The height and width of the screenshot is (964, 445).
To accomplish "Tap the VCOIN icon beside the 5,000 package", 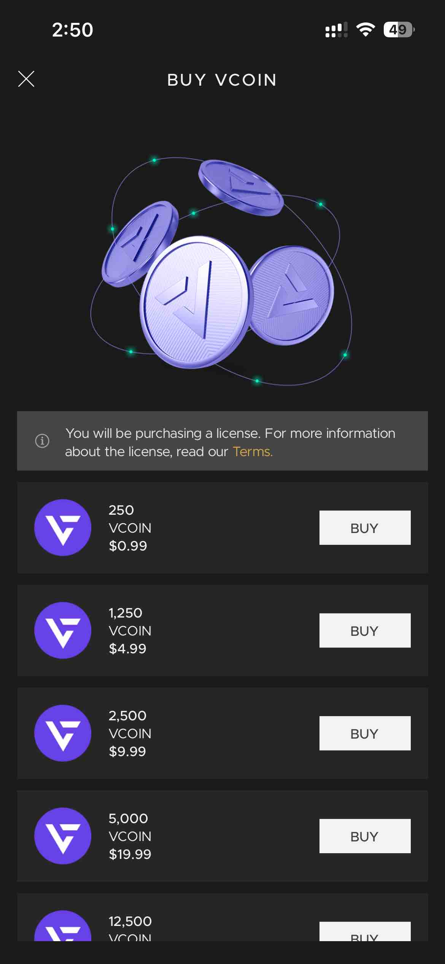I will click(63, 836).
